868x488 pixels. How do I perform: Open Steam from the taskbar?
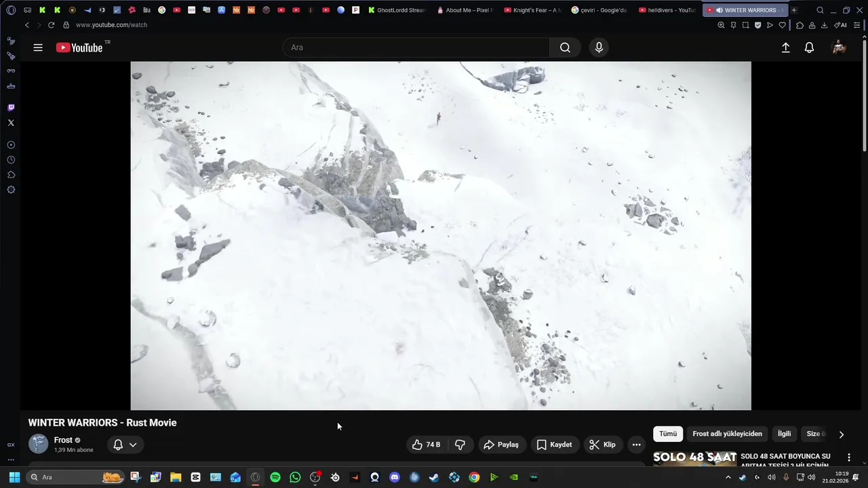[x=434, y=477]
